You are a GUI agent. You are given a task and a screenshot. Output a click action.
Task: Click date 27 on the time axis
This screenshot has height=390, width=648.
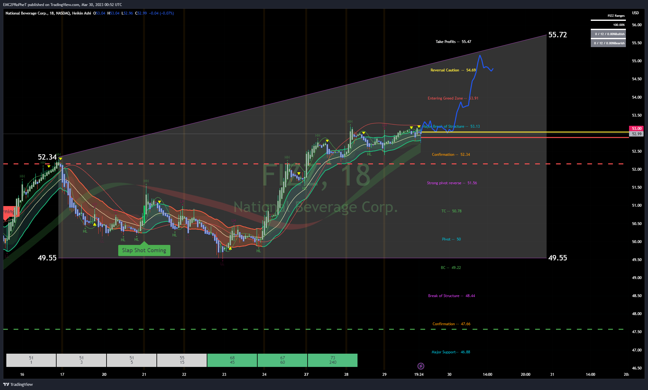(306, 375)
